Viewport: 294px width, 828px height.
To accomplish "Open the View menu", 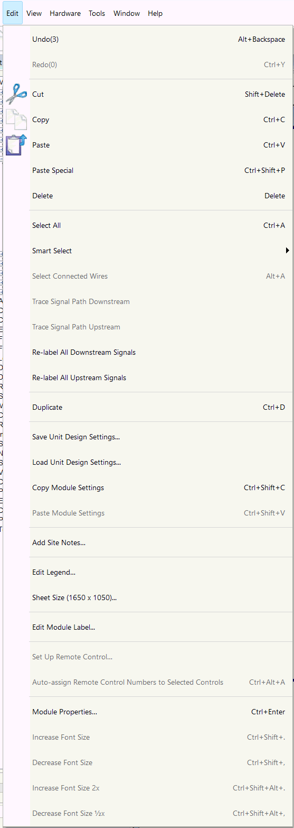I will coord(34,13).
